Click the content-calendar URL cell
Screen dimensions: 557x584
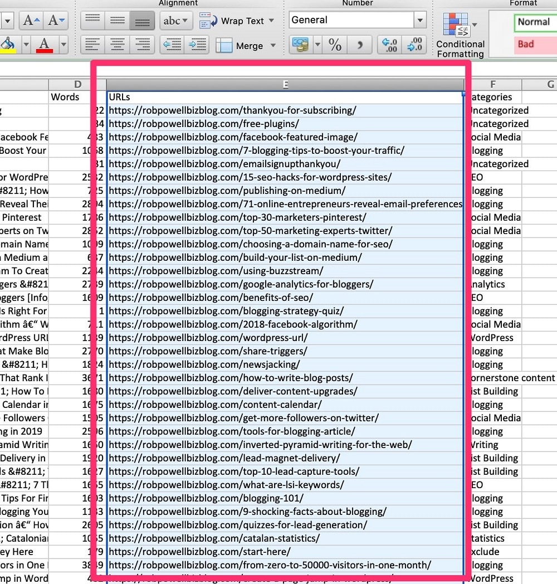click(285, 405)
